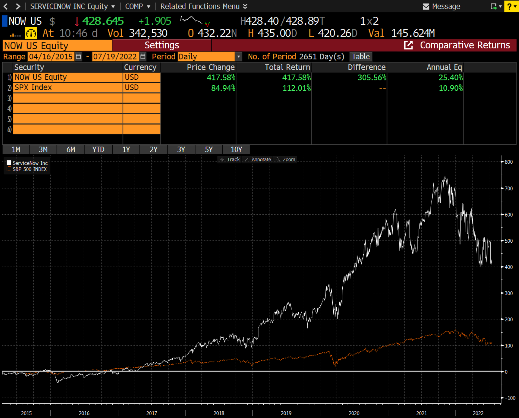Click the empty security field in row 6
The width and height of the screenshot is (519, 418).
coord(68,129)
